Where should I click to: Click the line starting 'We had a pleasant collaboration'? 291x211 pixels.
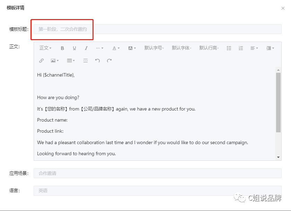tap(142, 142)
